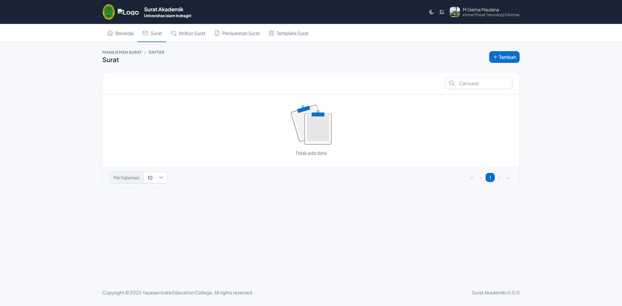Jump to last page double-chevron
The height and width of the screenshot is (306, 622).
coord(508,178)
